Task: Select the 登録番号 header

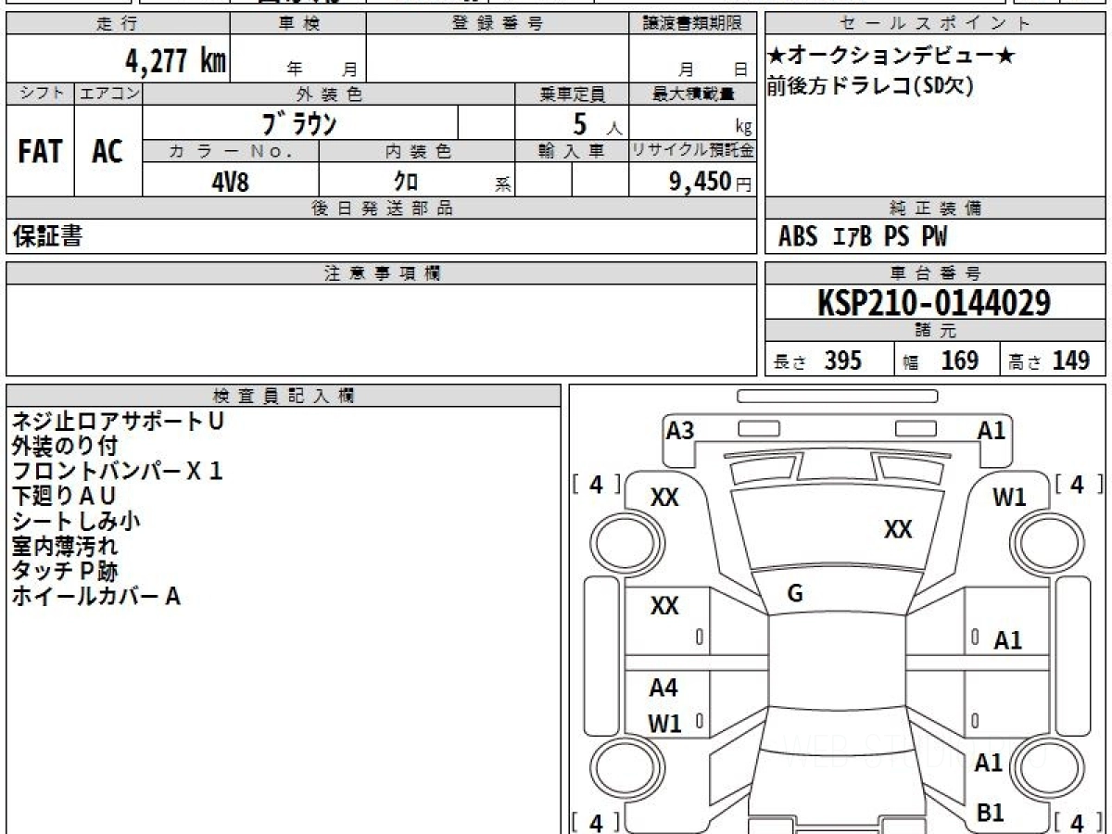Action: (498, 24)
